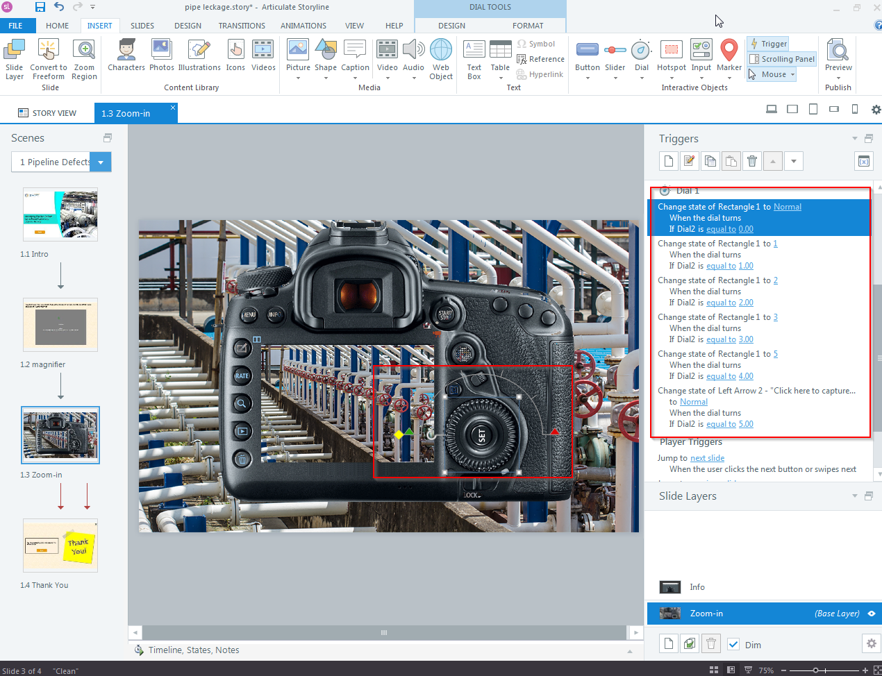Open the Photos content library
The image size is (882, 676).
[x=162, y=56]
